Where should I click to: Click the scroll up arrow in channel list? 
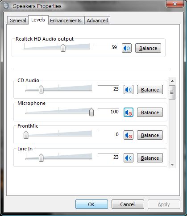click(172, 81)
